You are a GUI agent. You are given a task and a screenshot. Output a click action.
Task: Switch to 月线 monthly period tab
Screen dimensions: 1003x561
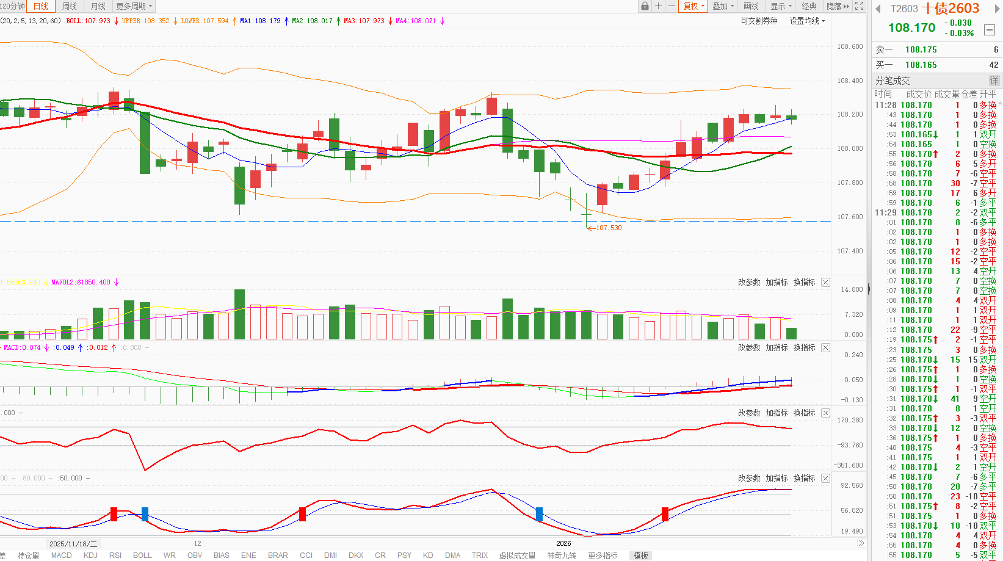pos(98,6)
